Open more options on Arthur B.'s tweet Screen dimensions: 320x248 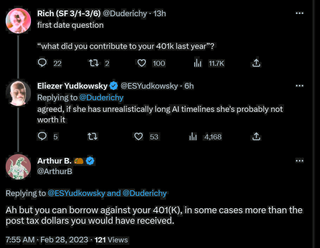(299, 161)
